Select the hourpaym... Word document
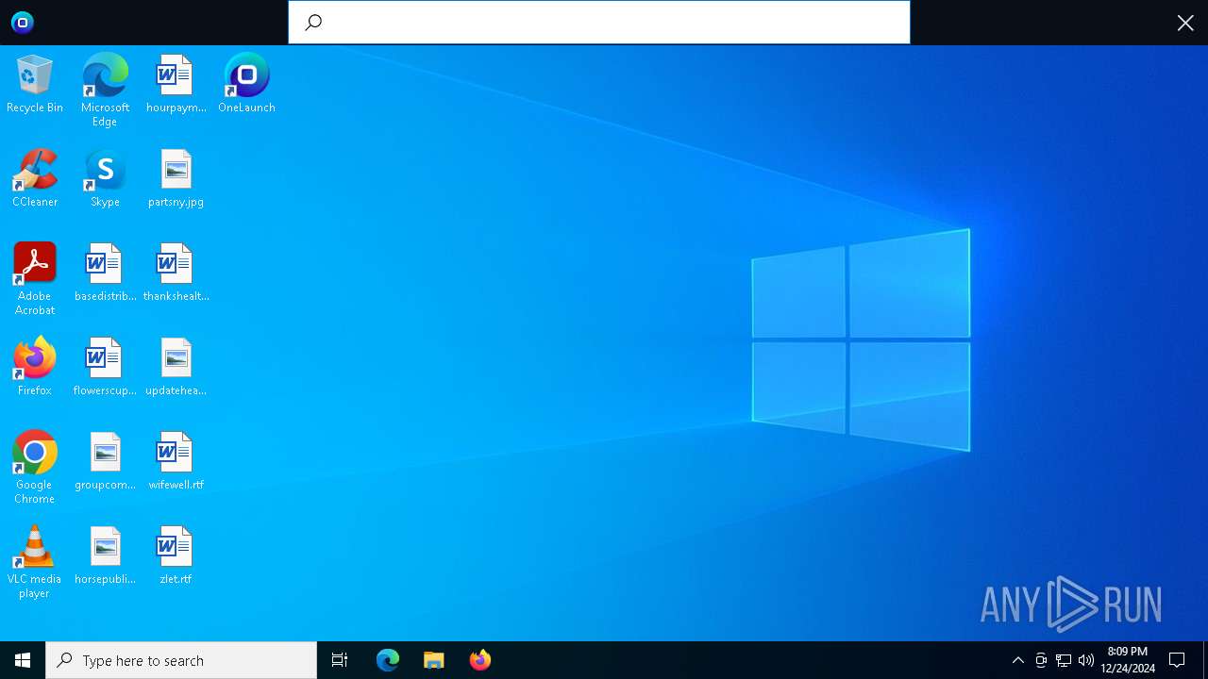This screenshot has height=679, width=1208. pos(176,83)
